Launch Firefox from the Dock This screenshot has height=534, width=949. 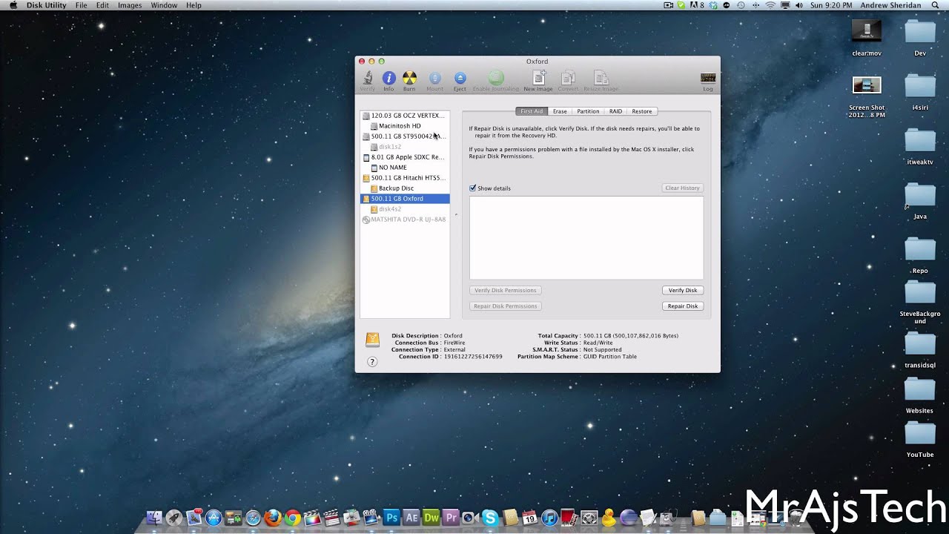[273, 518]
